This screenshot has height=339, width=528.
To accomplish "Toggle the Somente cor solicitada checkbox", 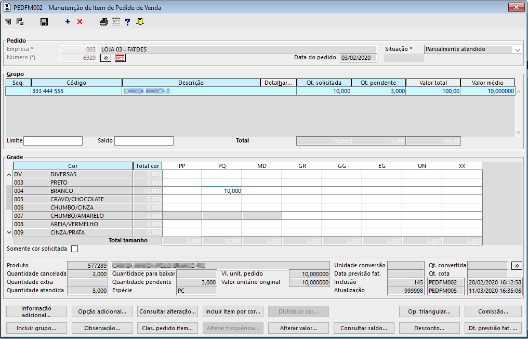I will 74,249.
